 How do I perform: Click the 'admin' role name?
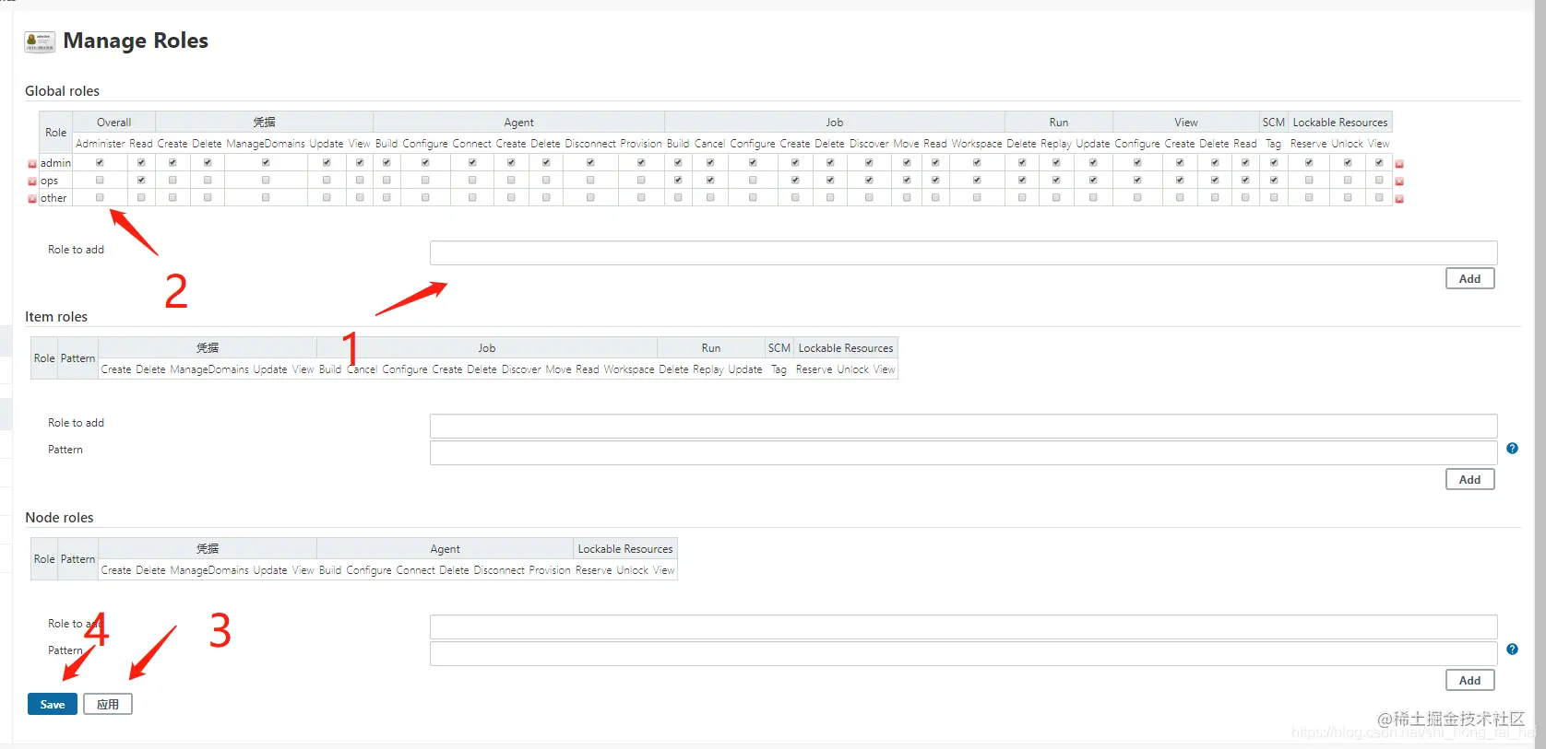tap(55, 163)
